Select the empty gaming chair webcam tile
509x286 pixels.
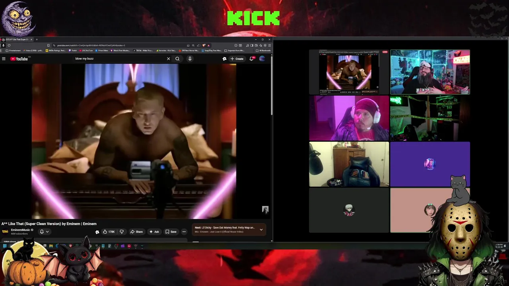tap(349, 164)
